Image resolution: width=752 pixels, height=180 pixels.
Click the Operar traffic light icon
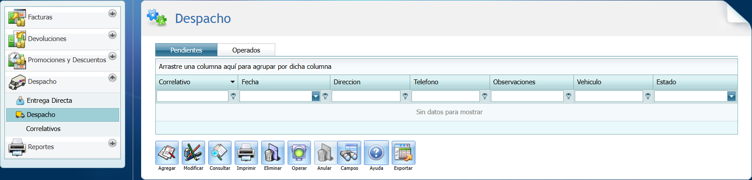(299, 153)
